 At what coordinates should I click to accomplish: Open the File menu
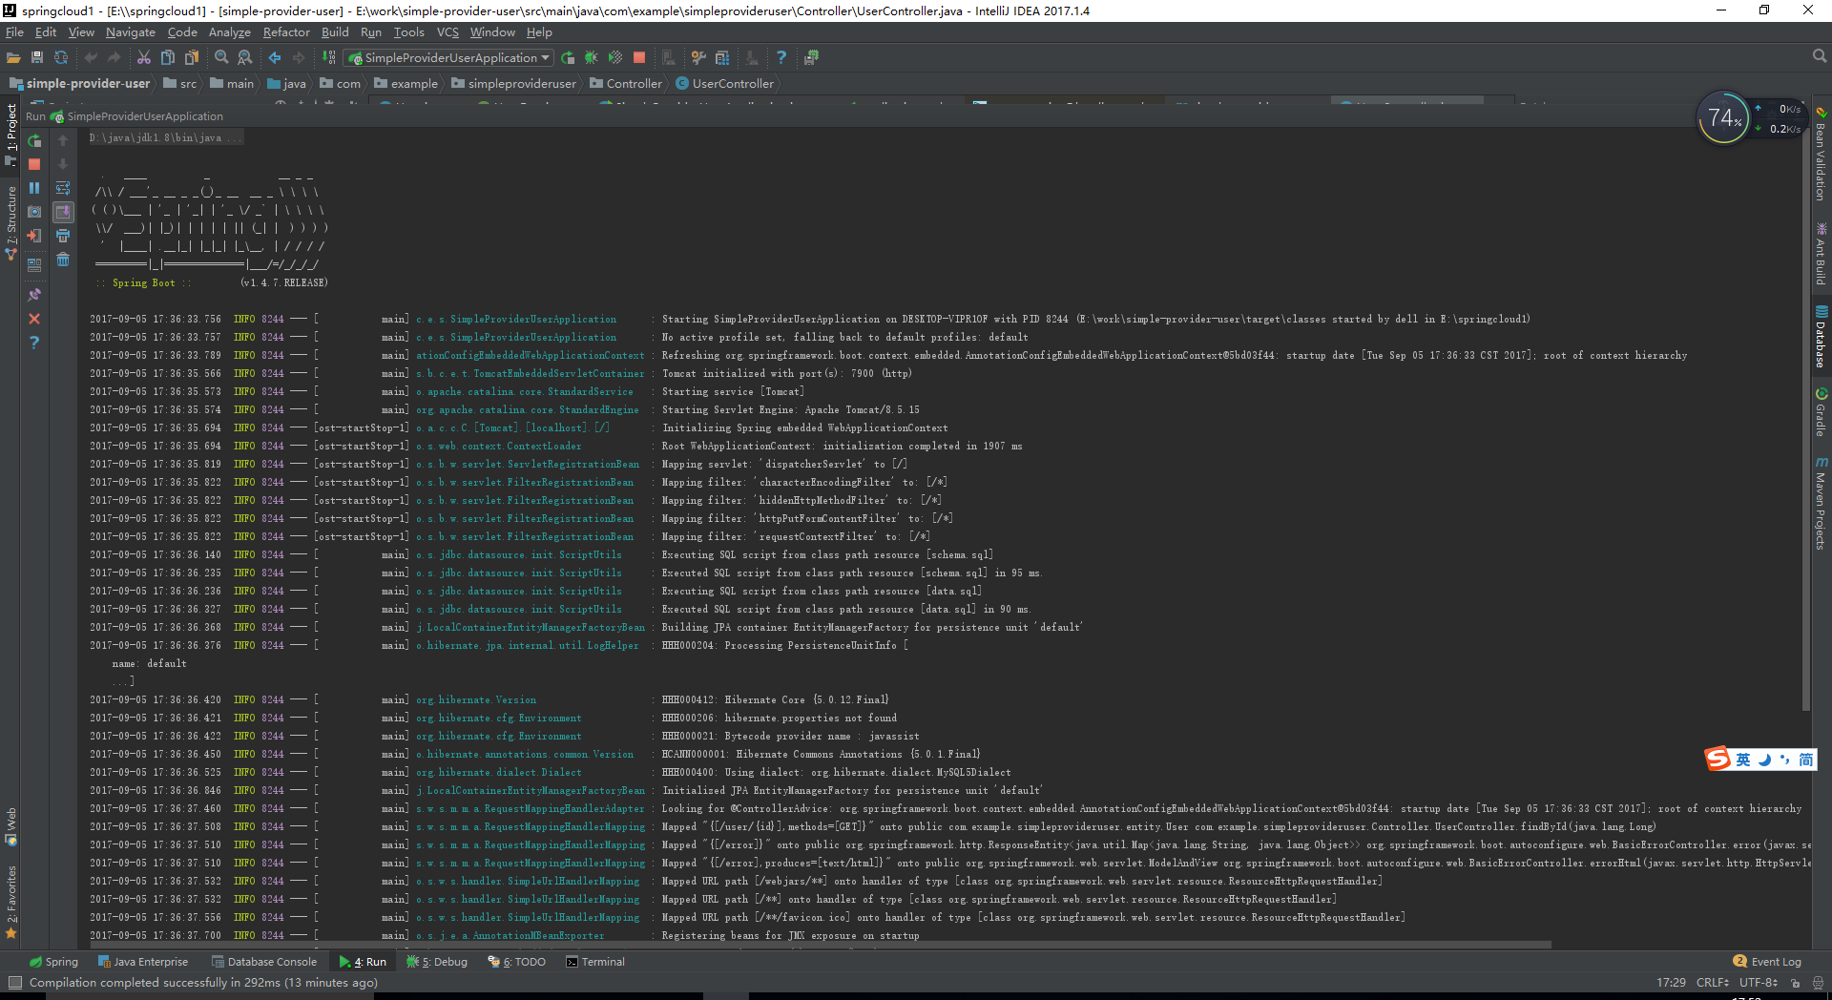coord(14,31)
